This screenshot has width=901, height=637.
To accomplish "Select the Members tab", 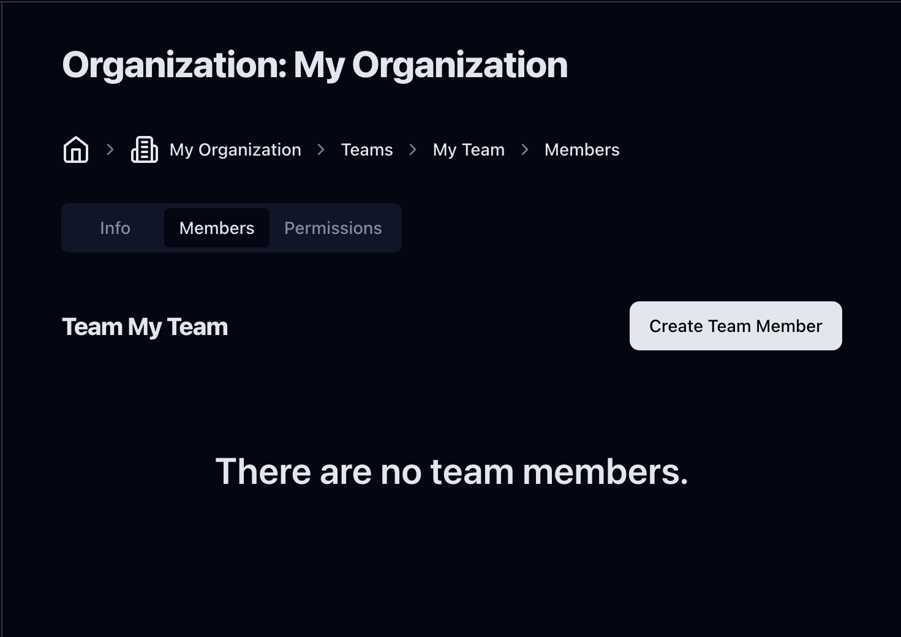I will tap(217, 228).
